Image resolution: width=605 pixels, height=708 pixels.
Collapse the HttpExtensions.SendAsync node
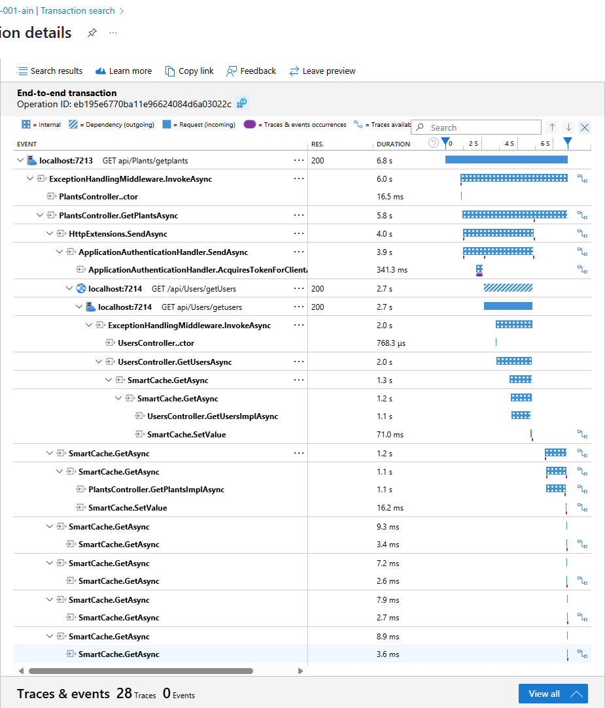(50, 233)
